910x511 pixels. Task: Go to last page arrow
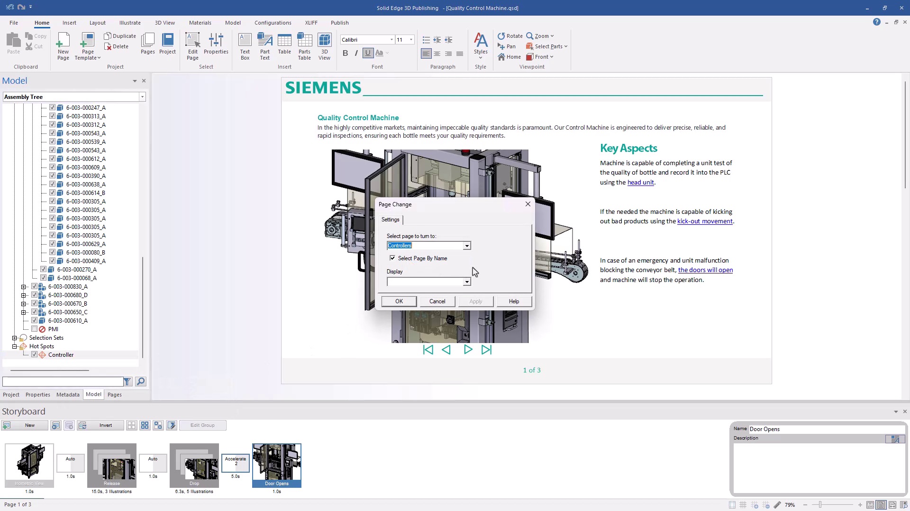click(x=486, y=350)
